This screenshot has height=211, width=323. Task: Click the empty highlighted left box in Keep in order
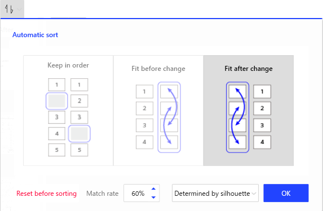pyautogui.click(x=56, y=101)
